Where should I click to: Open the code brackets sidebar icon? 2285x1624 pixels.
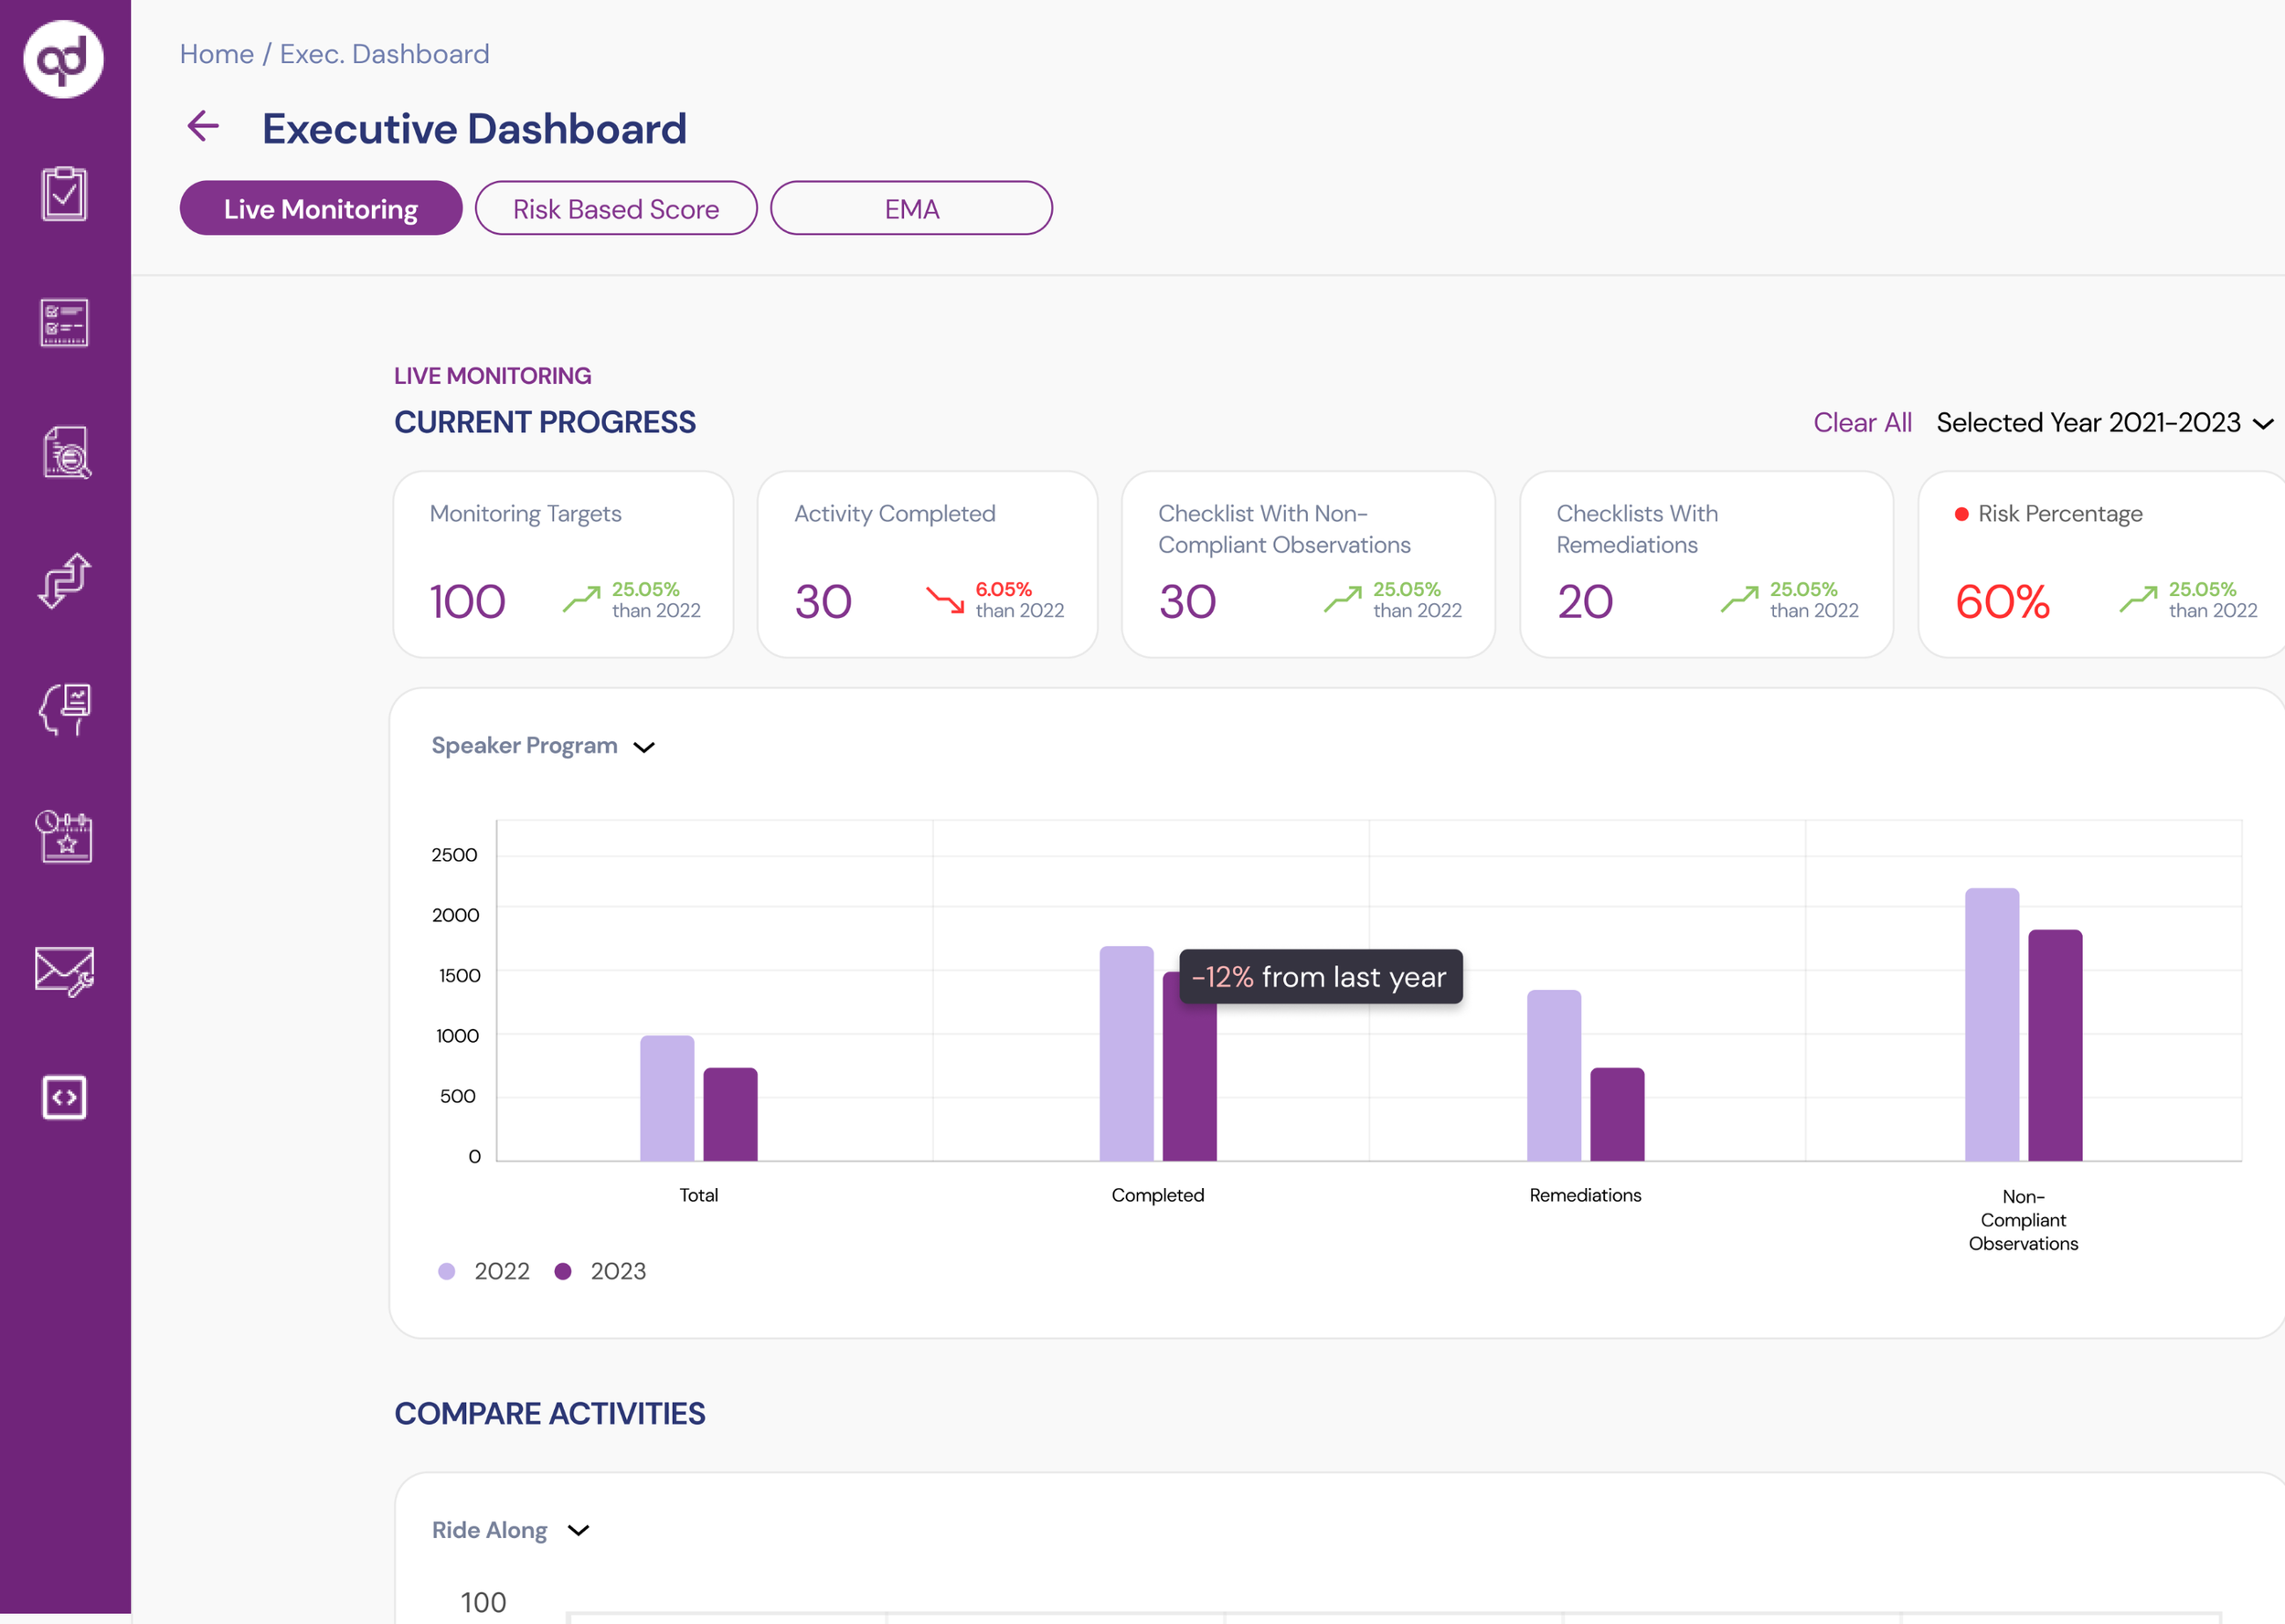64,1097
